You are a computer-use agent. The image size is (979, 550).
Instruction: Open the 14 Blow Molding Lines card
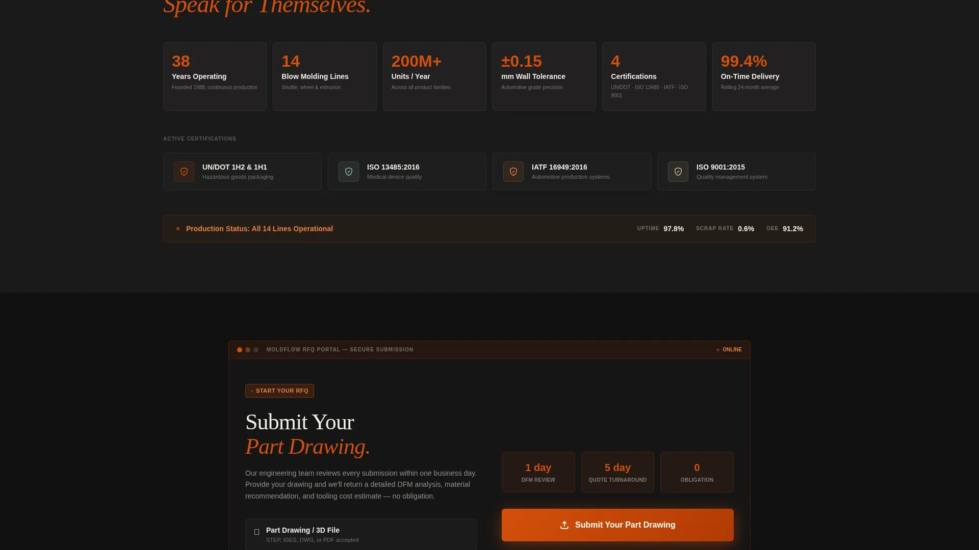pos(325,76)
